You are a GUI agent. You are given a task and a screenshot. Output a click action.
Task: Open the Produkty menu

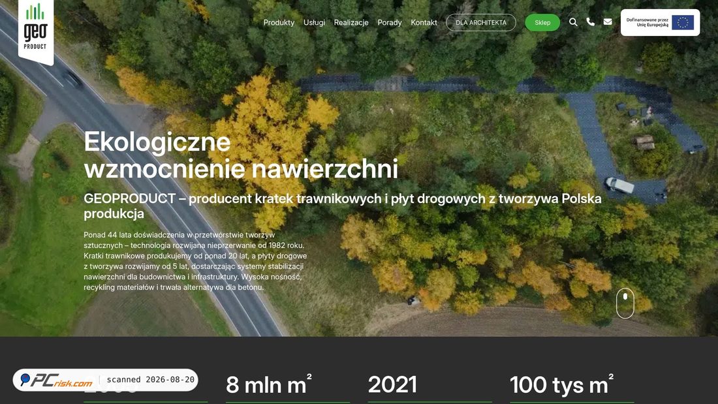point(279,22)
